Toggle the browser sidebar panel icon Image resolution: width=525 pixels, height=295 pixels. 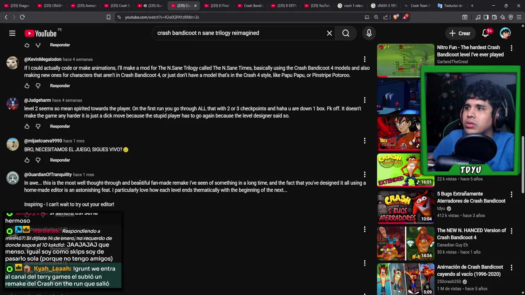pos(486,17)
